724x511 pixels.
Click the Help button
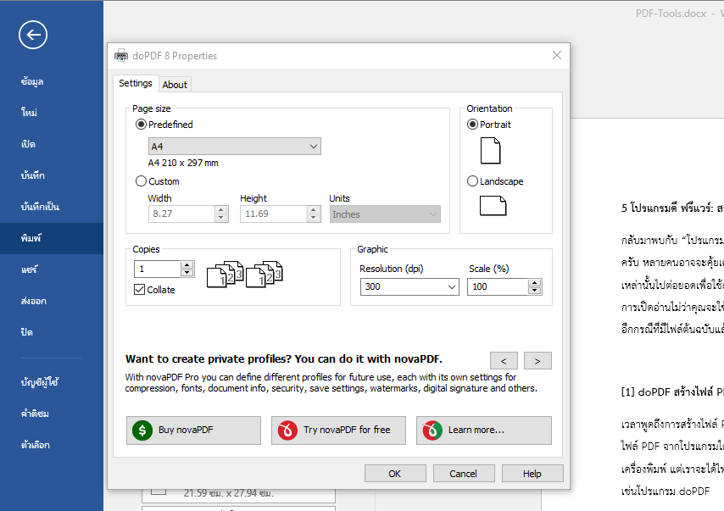[532, 474]
